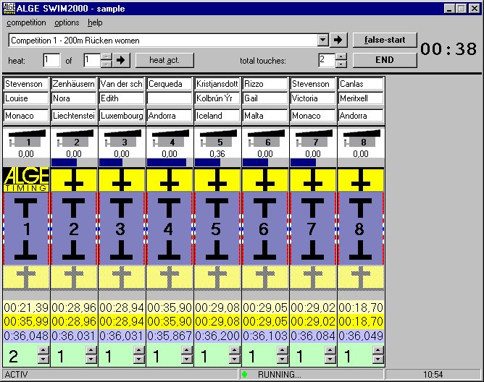Click lane 3 bottom greyed touchpad cross
This screenshot has height=382, width=484.
122,277
